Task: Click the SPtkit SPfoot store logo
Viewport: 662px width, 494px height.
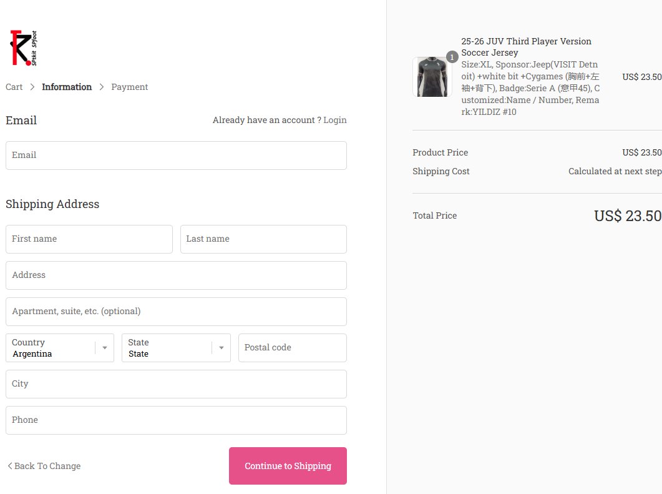Action: coord(23,48)
